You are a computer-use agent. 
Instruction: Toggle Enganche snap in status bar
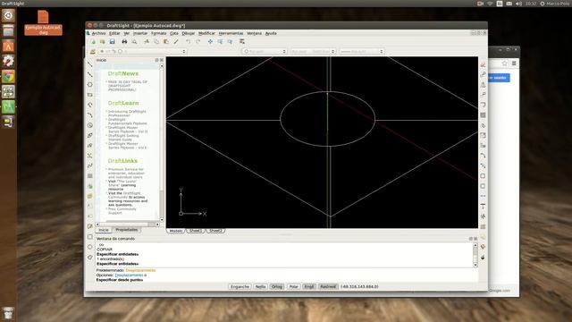click(x=240, y=286)
